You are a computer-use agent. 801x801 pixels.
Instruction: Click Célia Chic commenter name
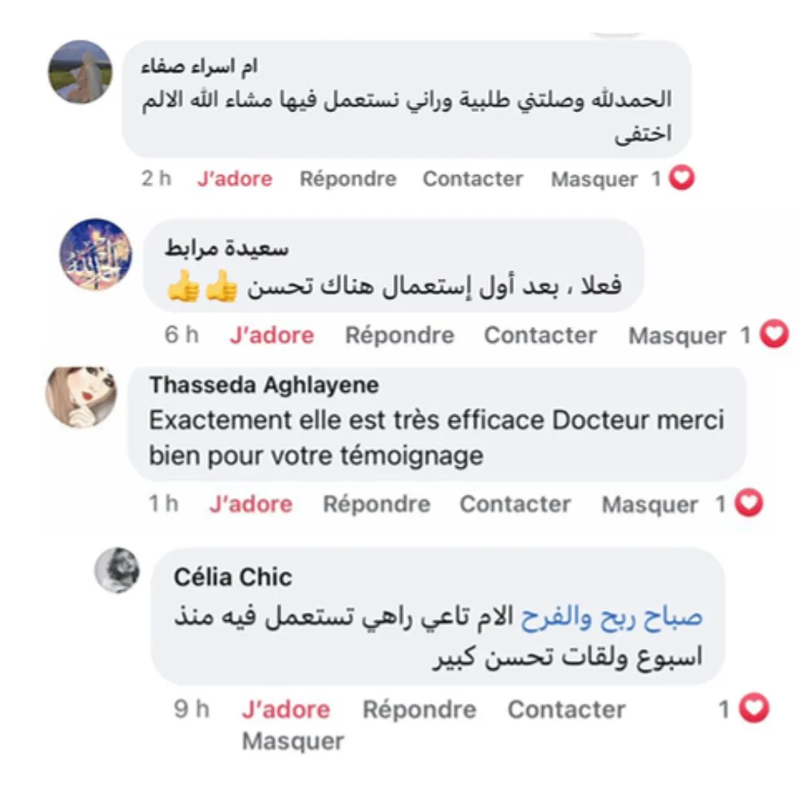click(x=233, y=577)
